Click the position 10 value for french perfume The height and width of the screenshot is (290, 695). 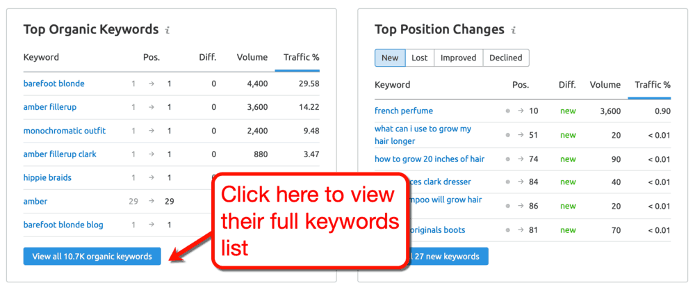534,111
